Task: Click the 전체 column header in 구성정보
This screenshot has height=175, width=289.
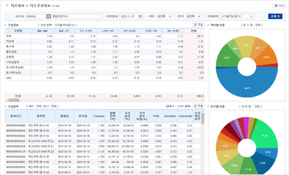Action: pyautogui.click(x=194, y=31)
